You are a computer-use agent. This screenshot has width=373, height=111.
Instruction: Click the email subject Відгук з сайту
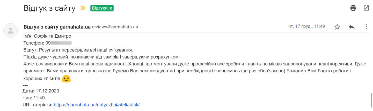pos(49,8)
